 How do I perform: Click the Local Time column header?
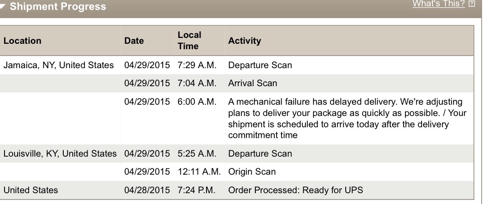[189, 41]
